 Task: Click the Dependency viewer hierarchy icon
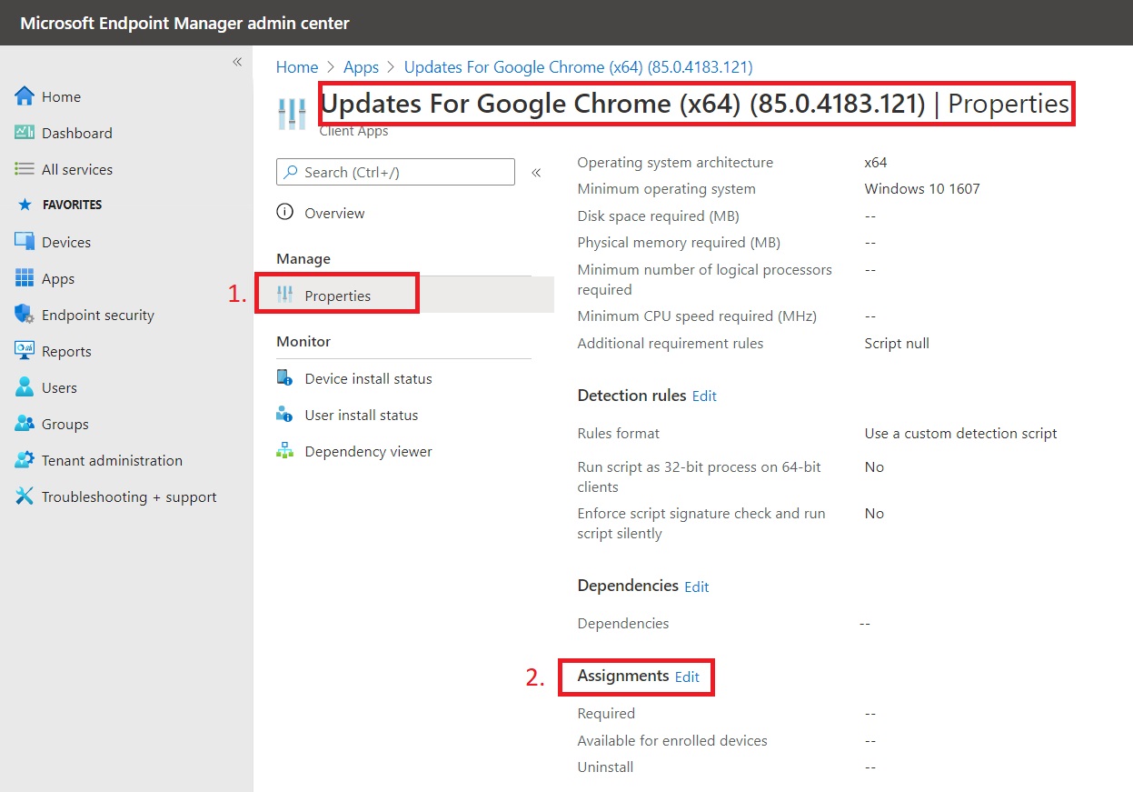(x=285, y=451)
